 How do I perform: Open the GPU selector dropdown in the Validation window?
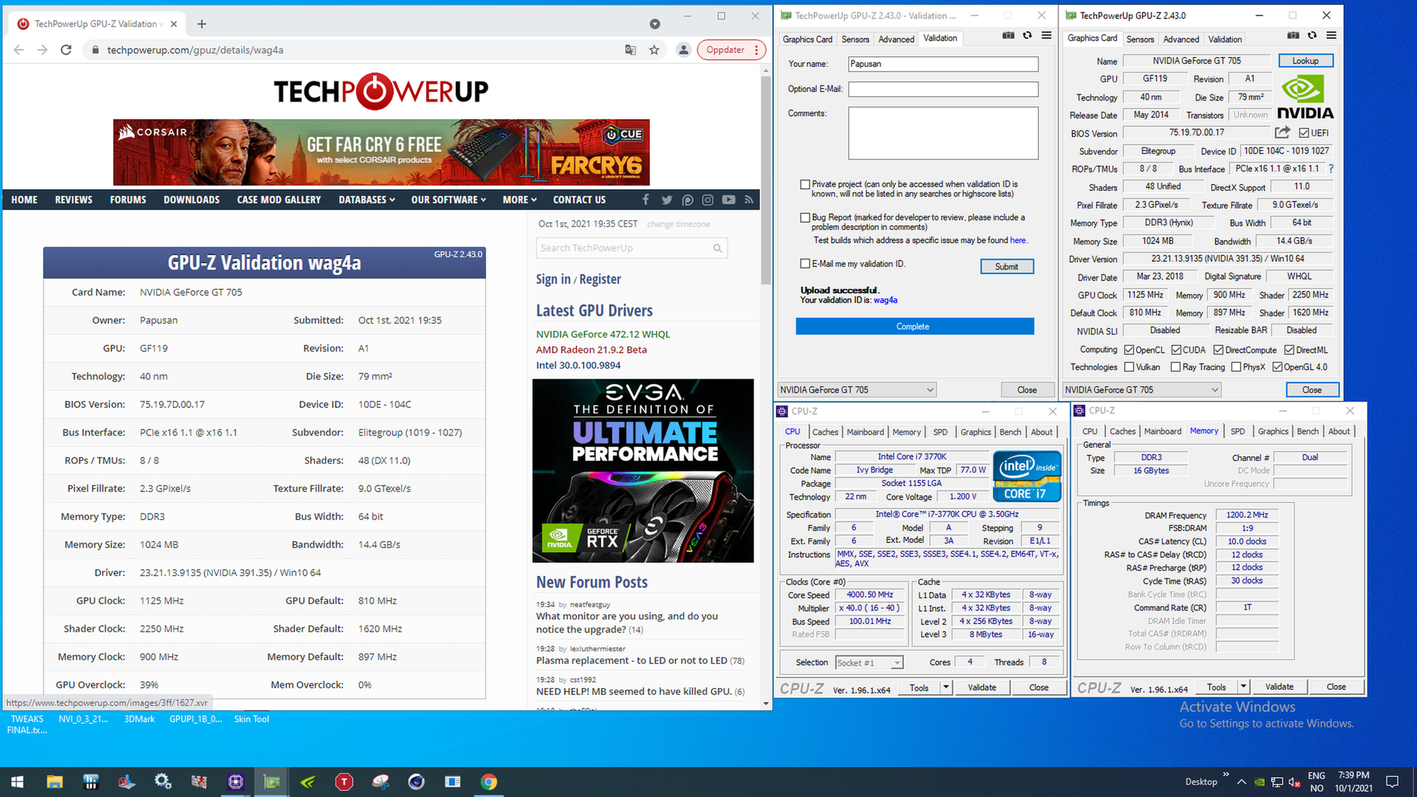click(857, 390)
